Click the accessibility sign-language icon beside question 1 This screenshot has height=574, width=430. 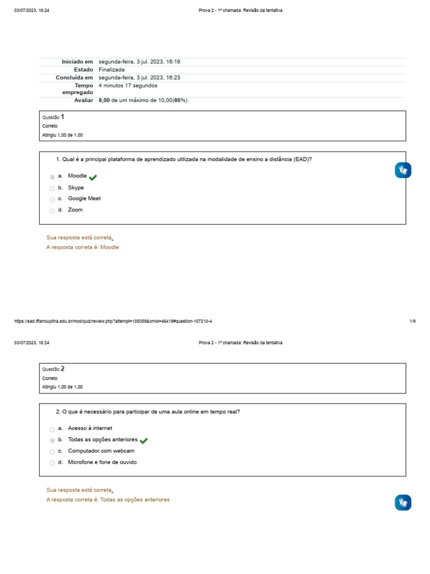pos(403,170)
